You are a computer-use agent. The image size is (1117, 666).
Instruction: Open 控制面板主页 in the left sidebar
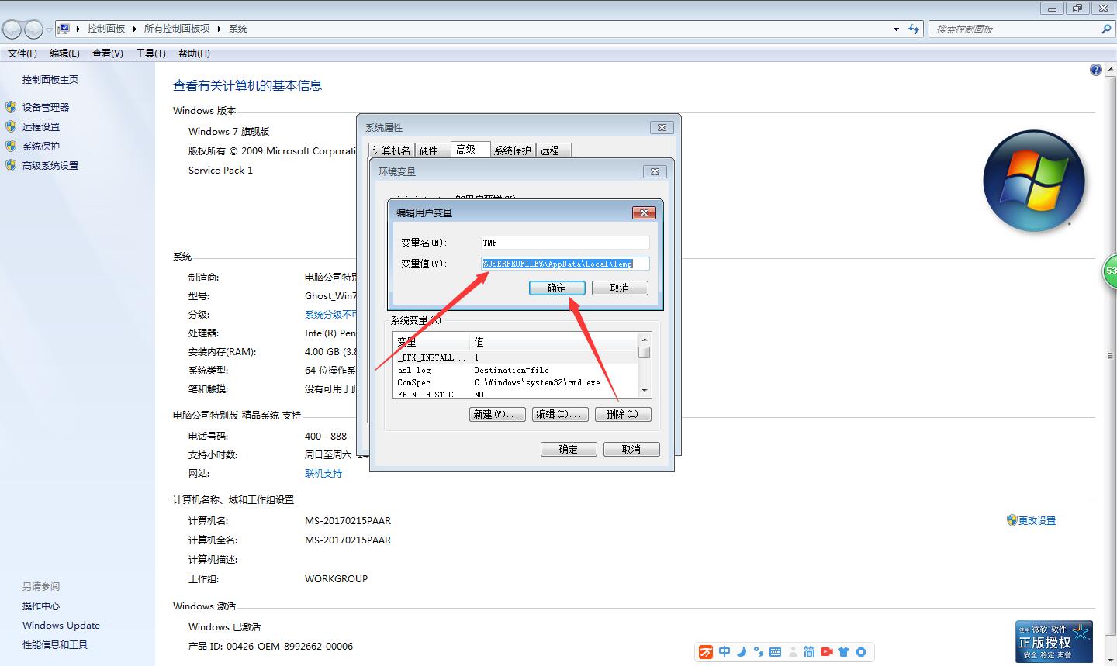coord(50,80)
